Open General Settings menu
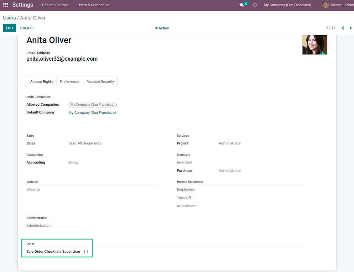Image resolution: width=354 pixels, height=272 pixels. (55, 5)
